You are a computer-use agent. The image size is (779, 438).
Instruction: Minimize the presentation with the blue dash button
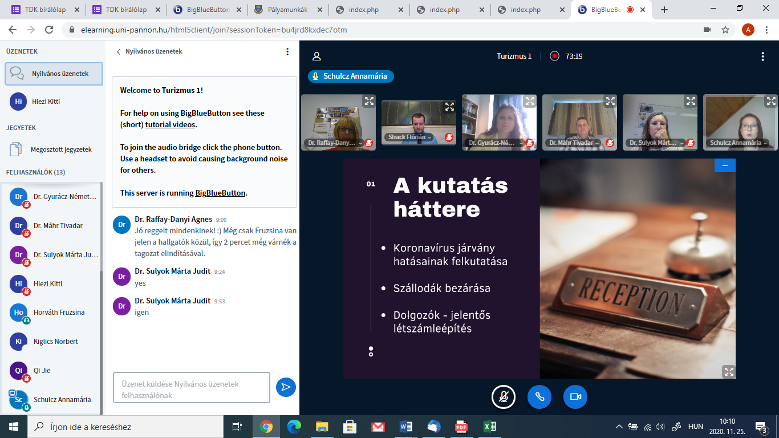pos(725,165)
